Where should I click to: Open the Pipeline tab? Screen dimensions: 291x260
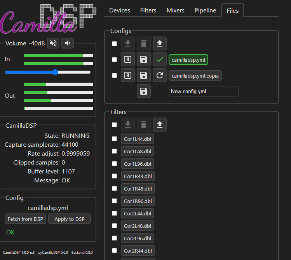click(205, 10)
